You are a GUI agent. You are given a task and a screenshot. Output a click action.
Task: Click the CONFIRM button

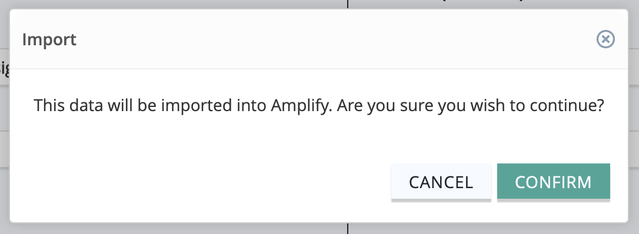(554, 181)
